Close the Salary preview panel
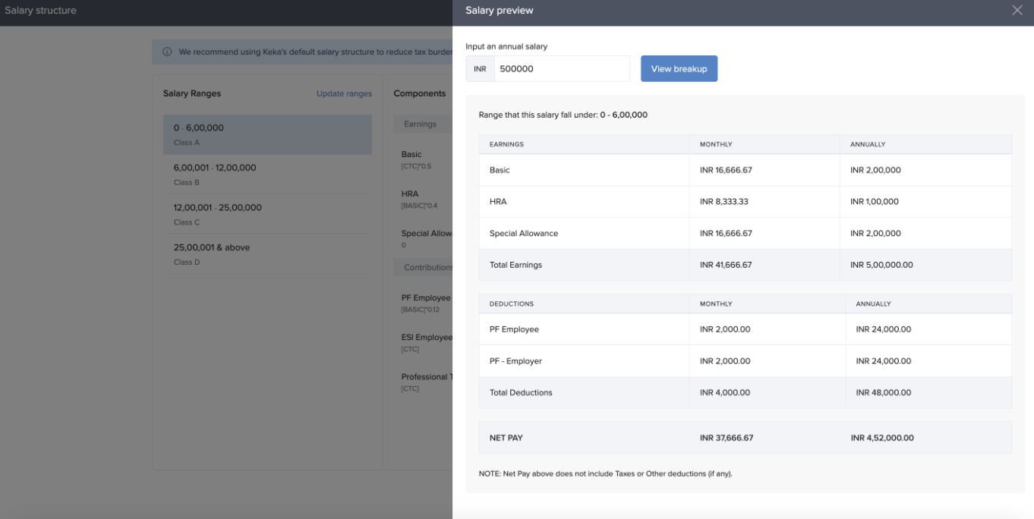1034x519 pixels. (x=1017, y=11)
